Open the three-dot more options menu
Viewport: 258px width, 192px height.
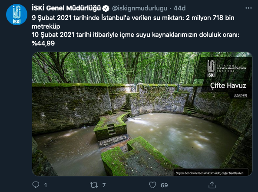pyautogui.click(x=248, y=8)
